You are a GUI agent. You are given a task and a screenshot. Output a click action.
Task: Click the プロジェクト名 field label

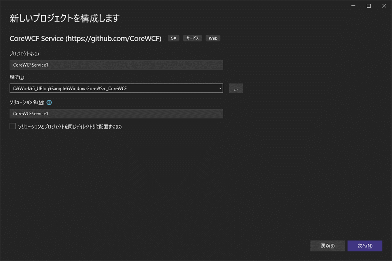(24, 54)
